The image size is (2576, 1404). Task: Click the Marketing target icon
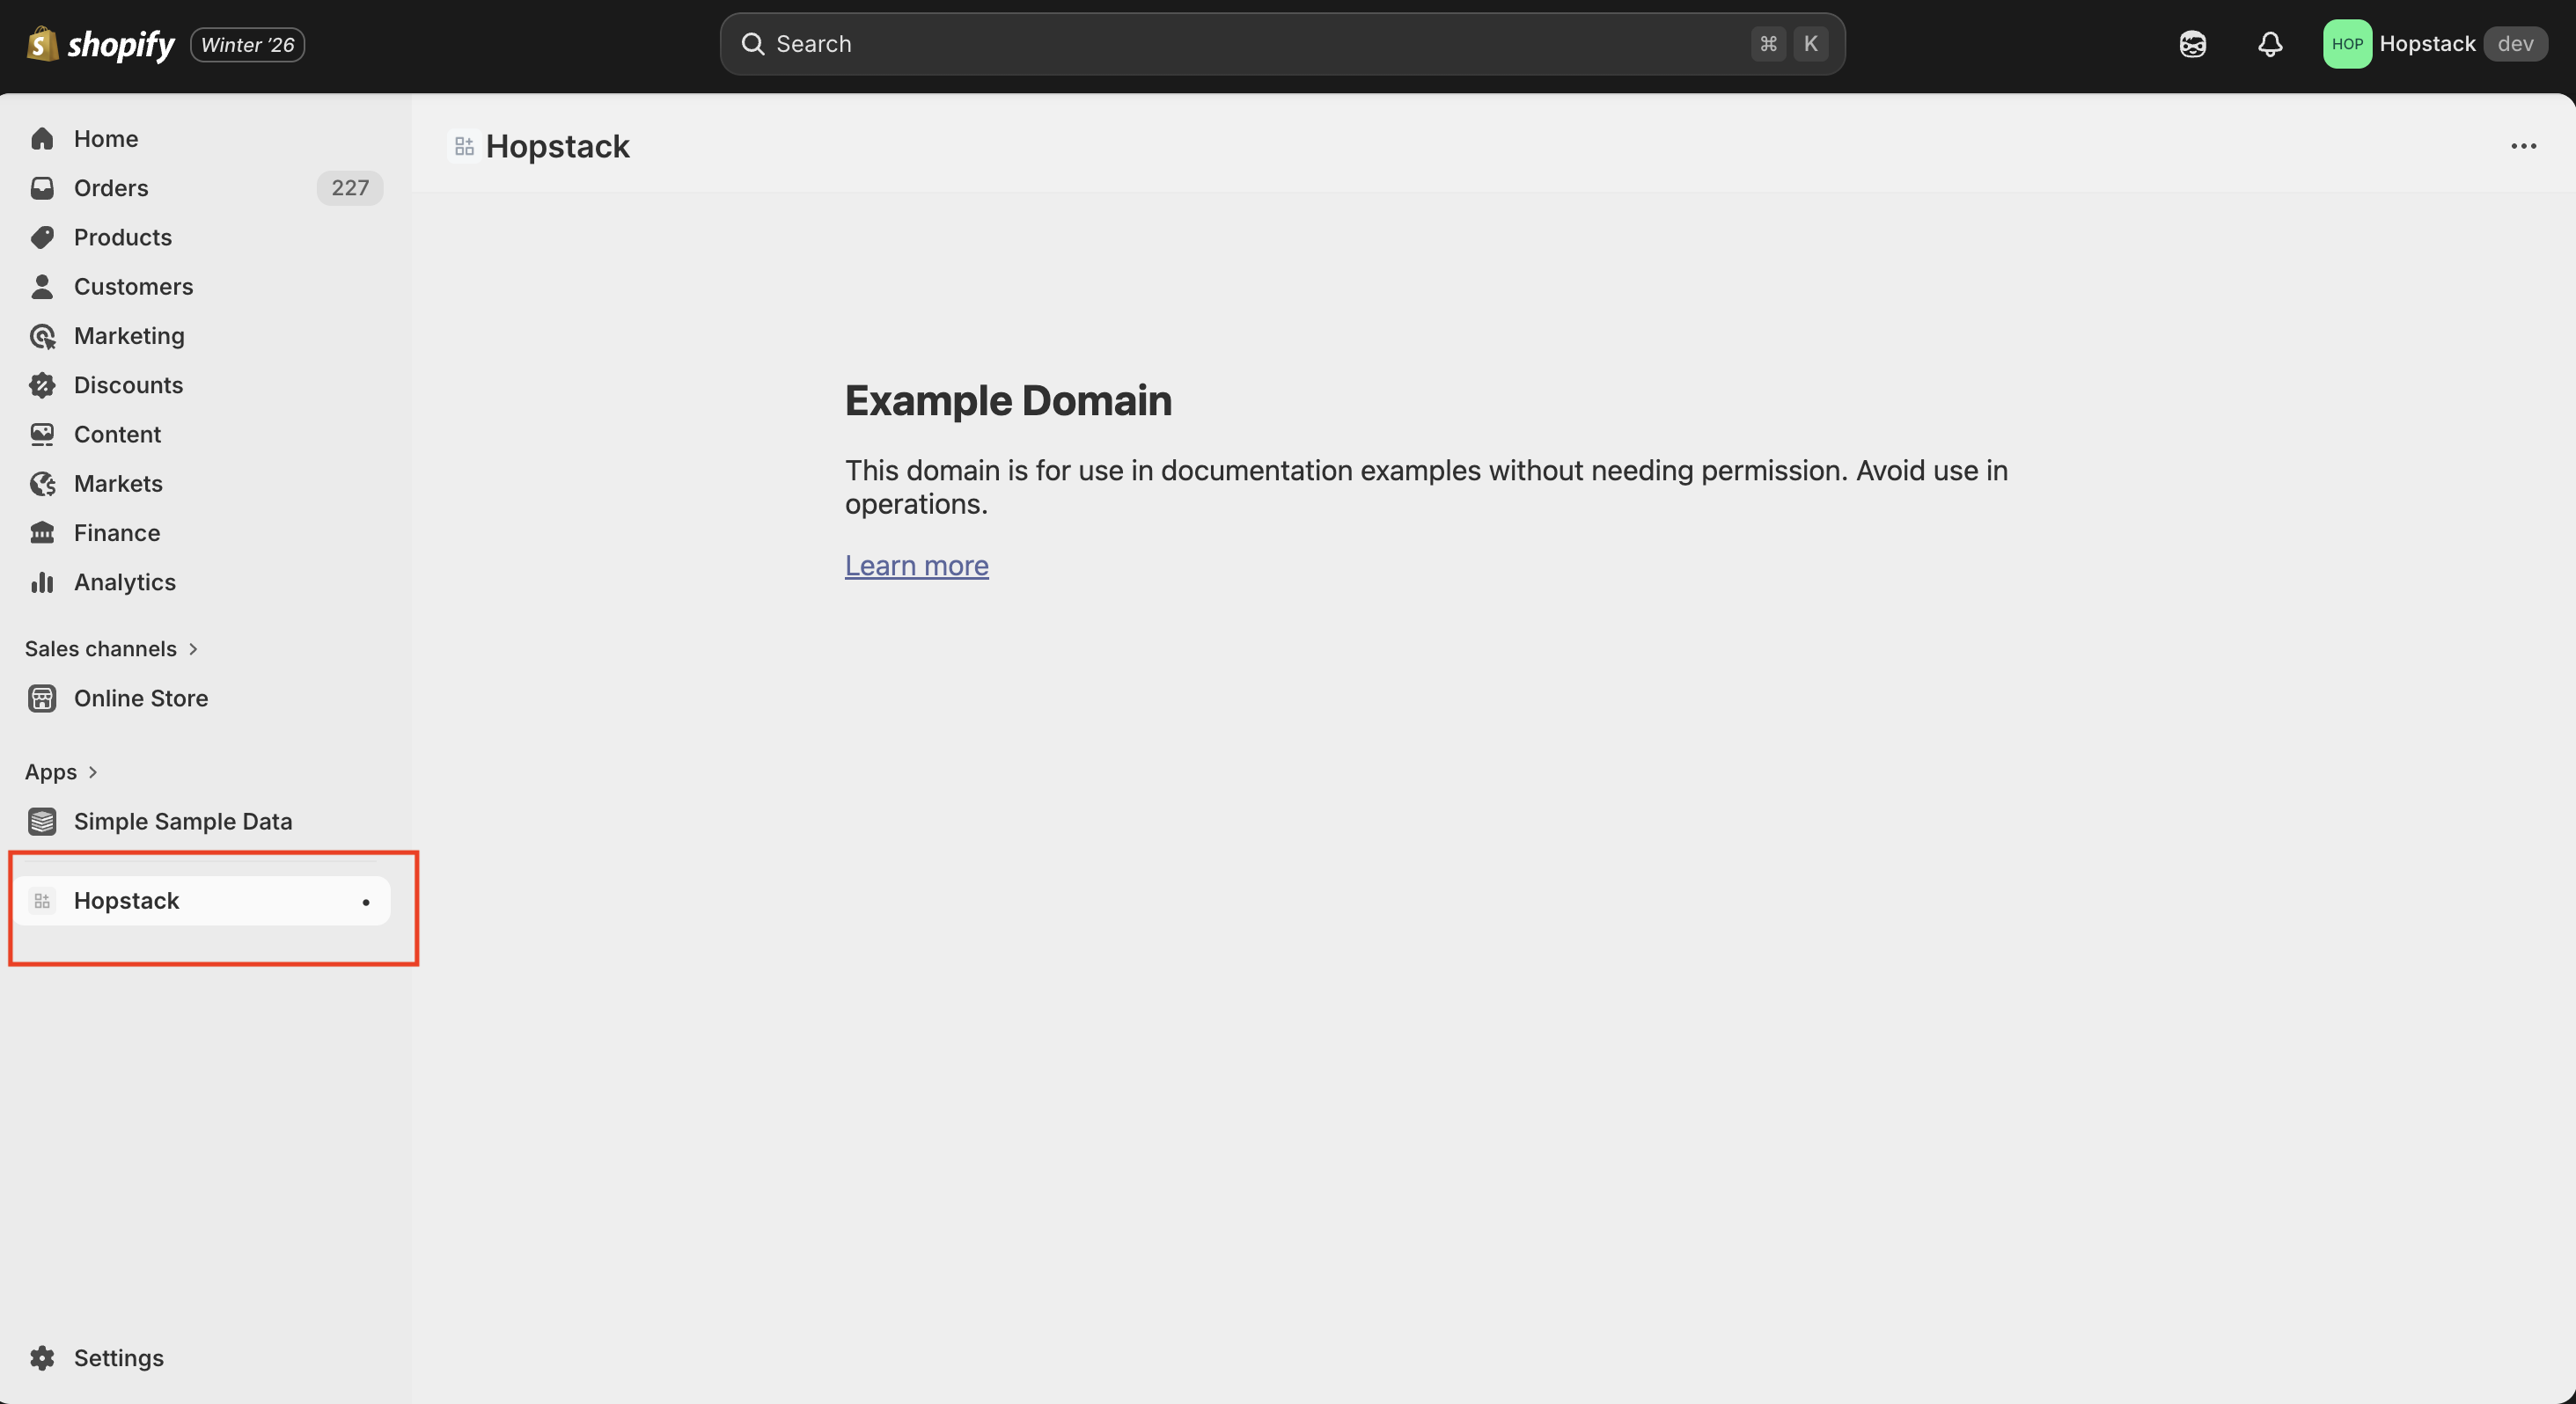[42, 337]
